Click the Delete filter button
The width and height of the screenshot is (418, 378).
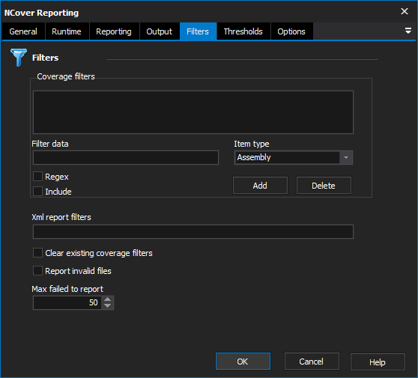[x=324, y=186]
